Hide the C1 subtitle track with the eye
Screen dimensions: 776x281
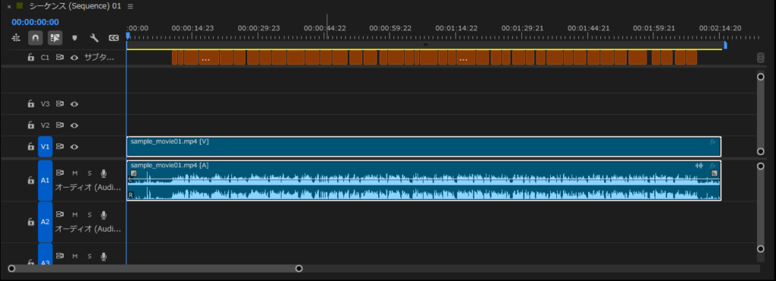[x=74, y=58]
